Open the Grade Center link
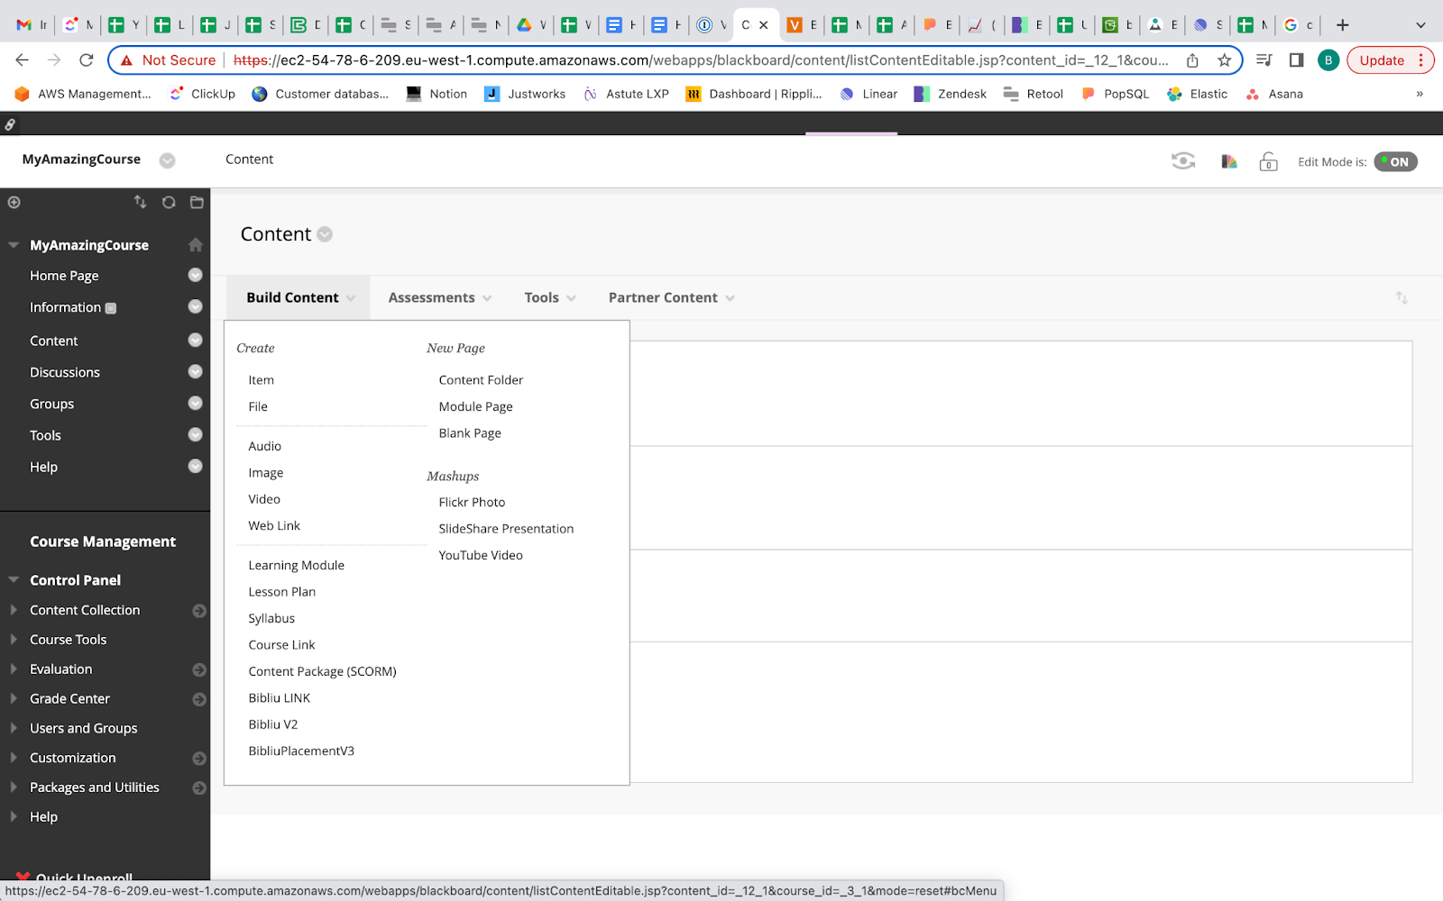The width and height of the screenshot is (1443, 901). (69, 699)
